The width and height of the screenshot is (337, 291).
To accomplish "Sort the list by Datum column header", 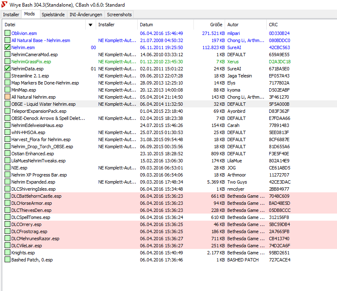I will [146, 25].
